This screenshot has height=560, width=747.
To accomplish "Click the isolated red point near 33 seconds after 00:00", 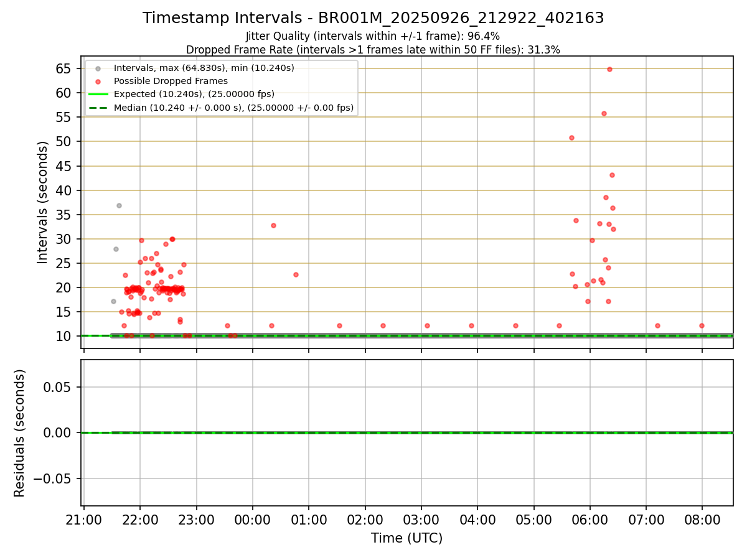I will (273, 225).
